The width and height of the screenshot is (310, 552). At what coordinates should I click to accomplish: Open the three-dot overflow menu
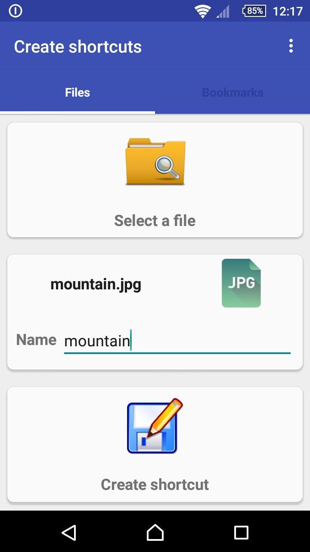click(291, 46)
